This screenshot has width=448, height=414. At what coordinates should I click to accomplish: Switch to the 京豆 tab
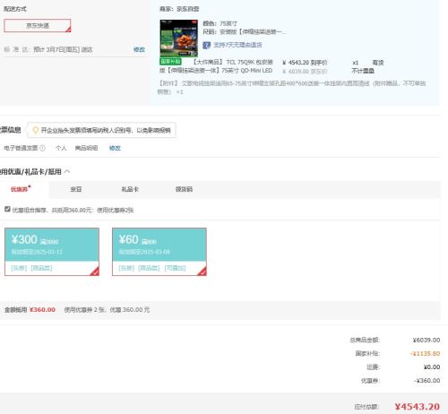76,189
